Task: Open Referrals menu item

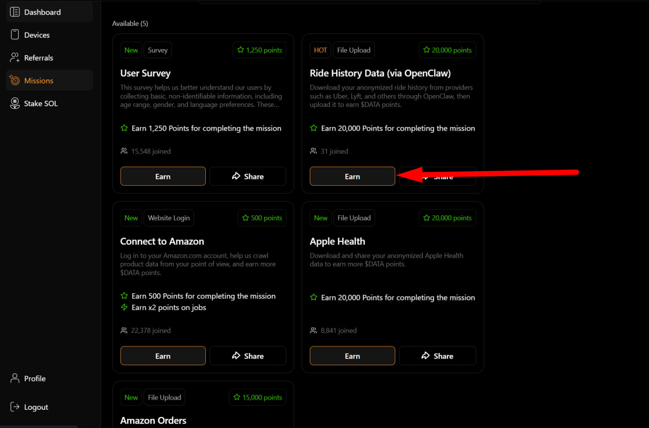Action: 49,58
